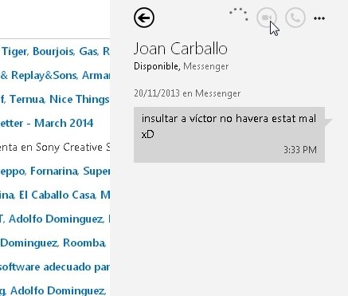Go back with the circled arrow icon
The width and height of the screenshot is (348, 296).
click(144, 18)
